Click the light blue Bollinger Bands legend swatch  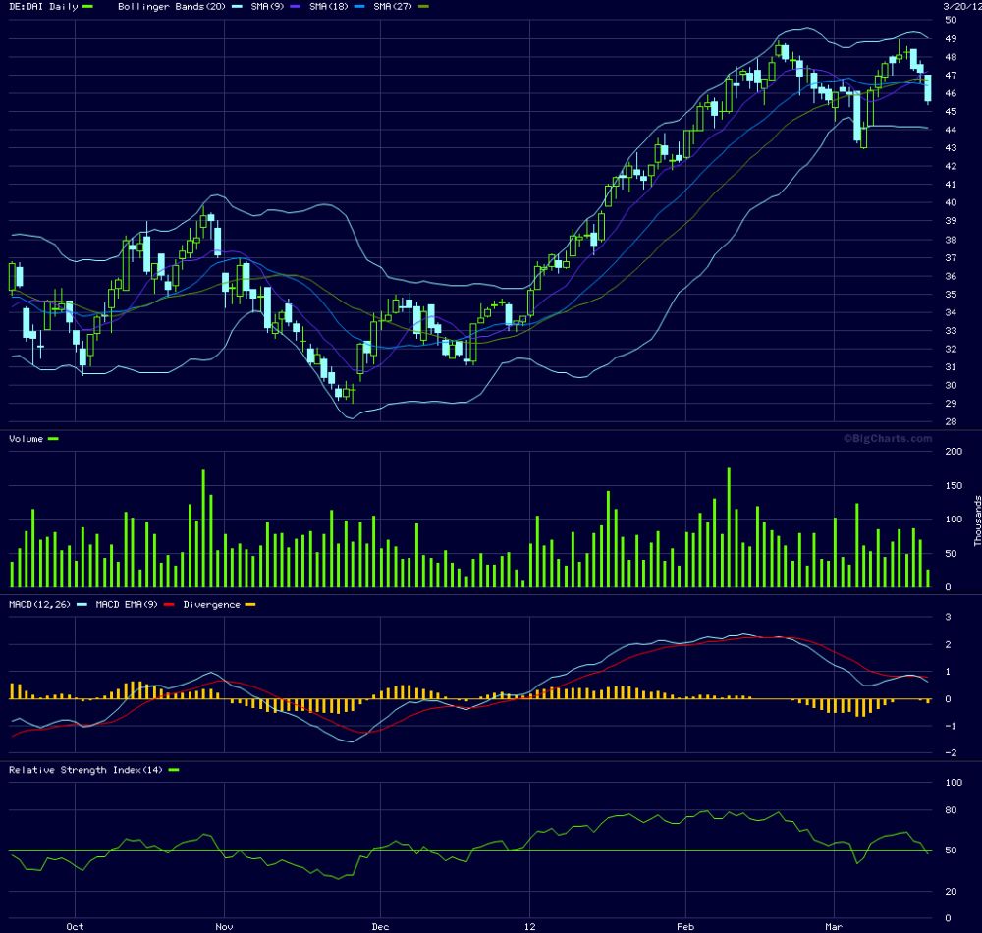[237, 7]
